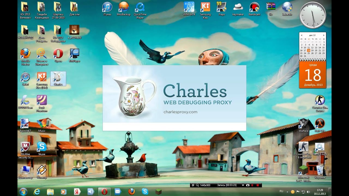Select the QuickTime Player desktop shortcut
Screen dimensions: 349x196
[140, 10]
